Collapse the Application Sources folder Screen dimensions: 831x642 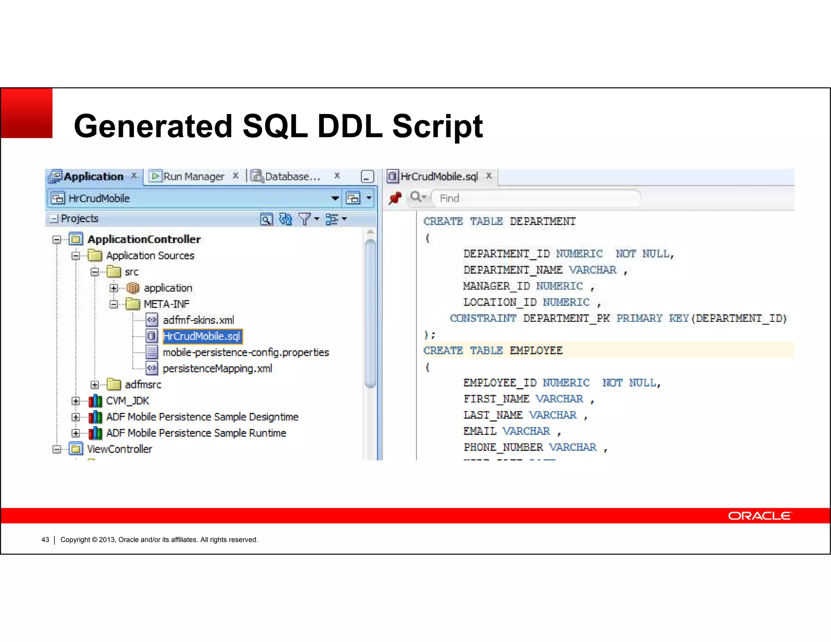tap(75, 256)
